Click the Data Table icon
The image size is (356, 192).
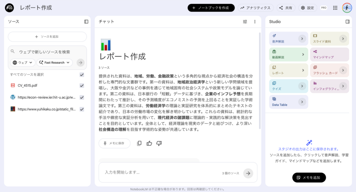274,99
